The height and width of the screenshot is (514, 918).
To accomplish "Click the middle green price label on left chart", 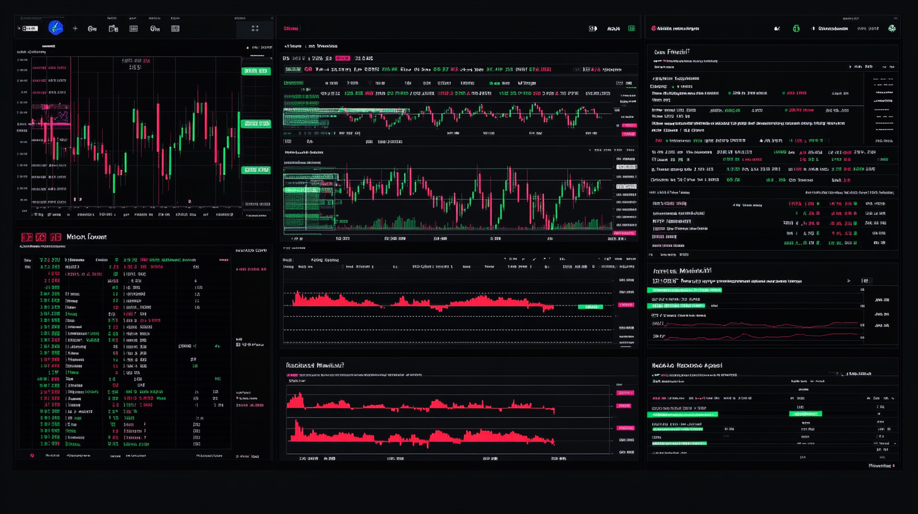I will [x=255, y=123].
